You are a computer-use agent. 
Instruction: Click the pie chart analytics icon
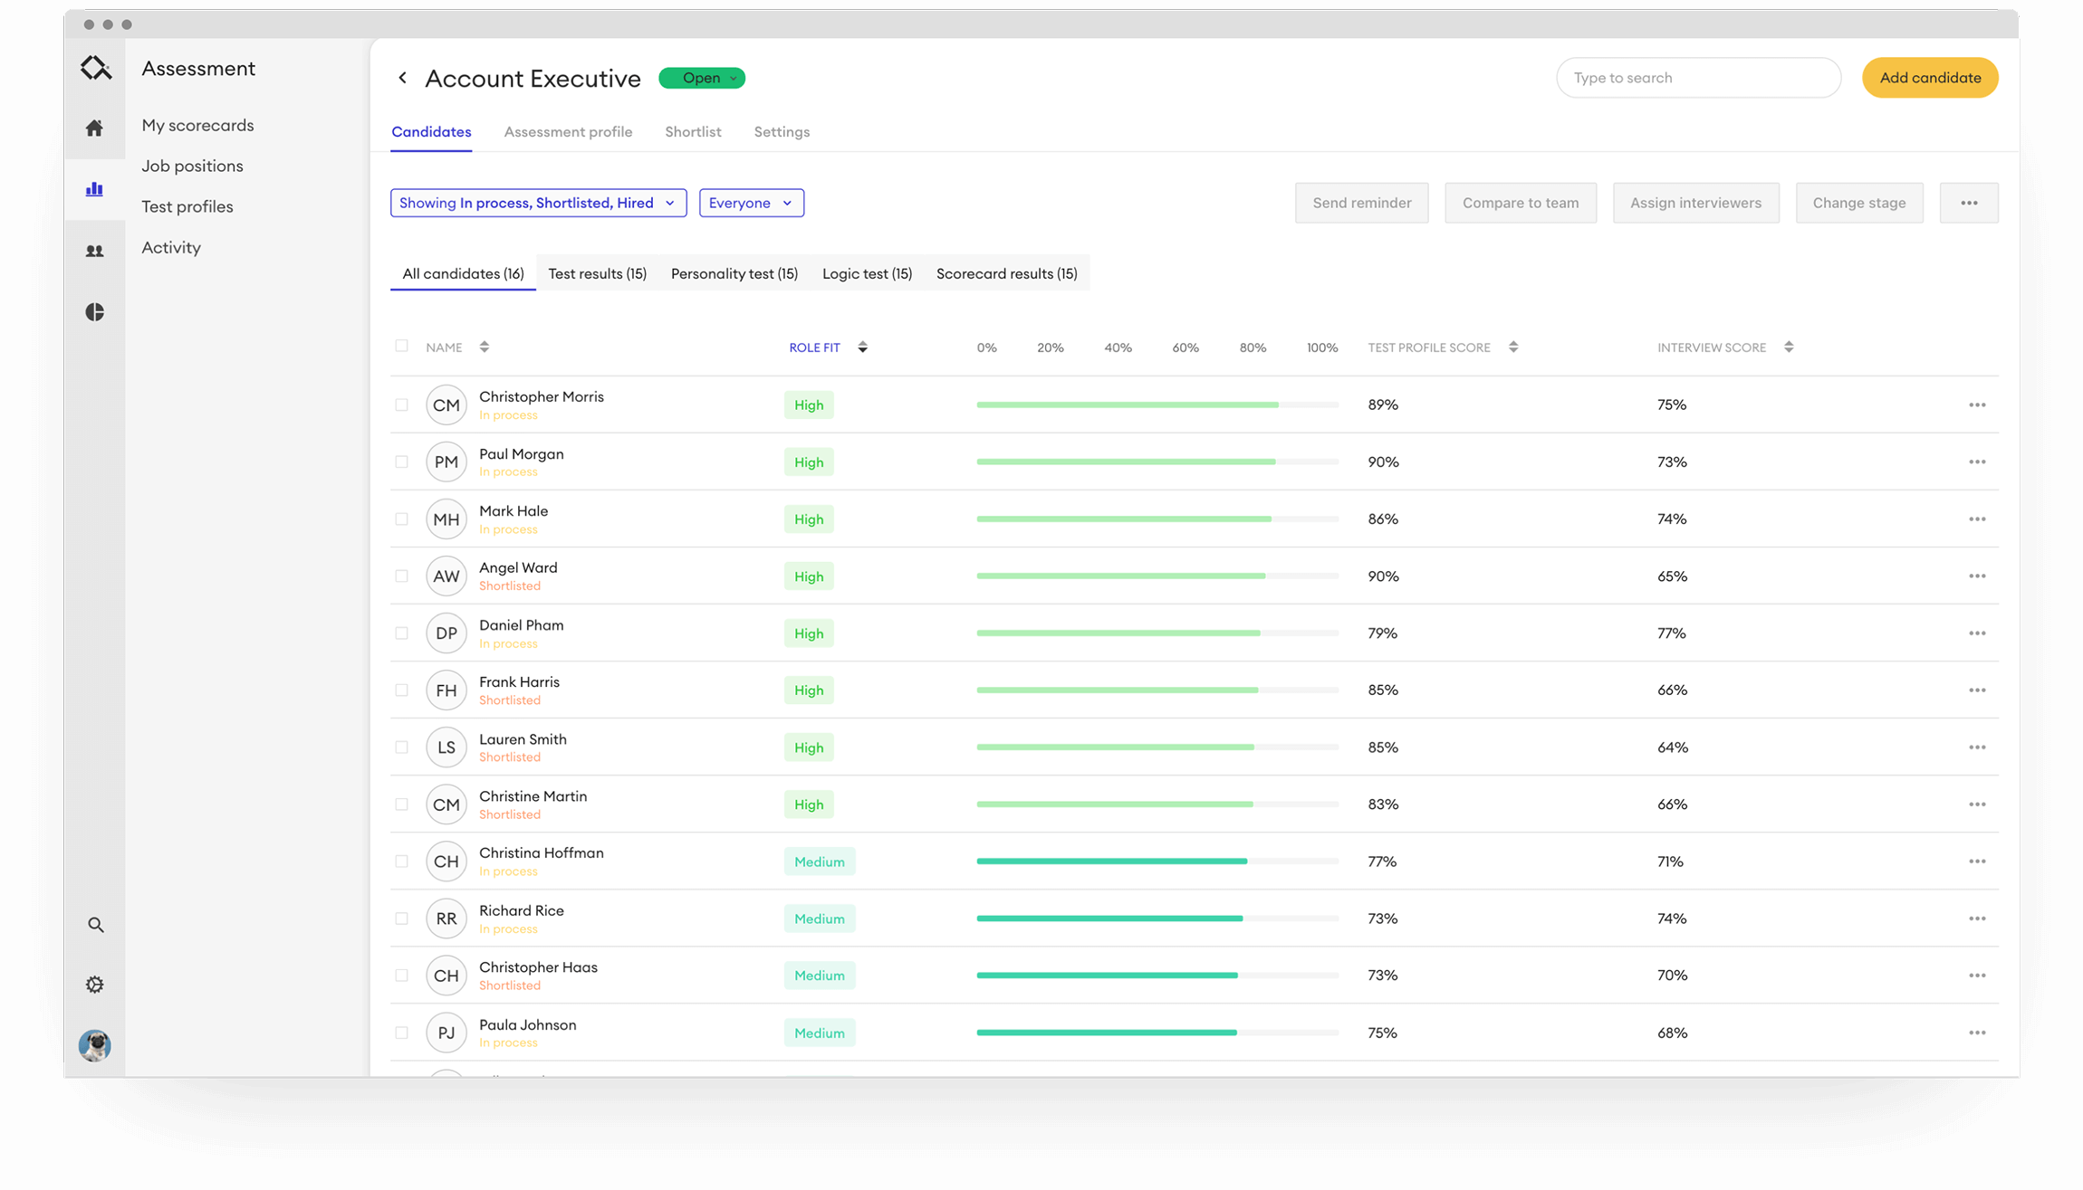click(x=94, y=312)
